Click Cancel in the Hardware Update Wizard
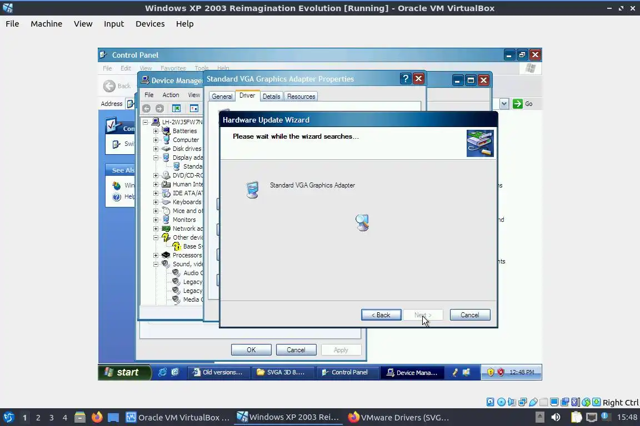This screenshot has height=426, width=640. 470,315
